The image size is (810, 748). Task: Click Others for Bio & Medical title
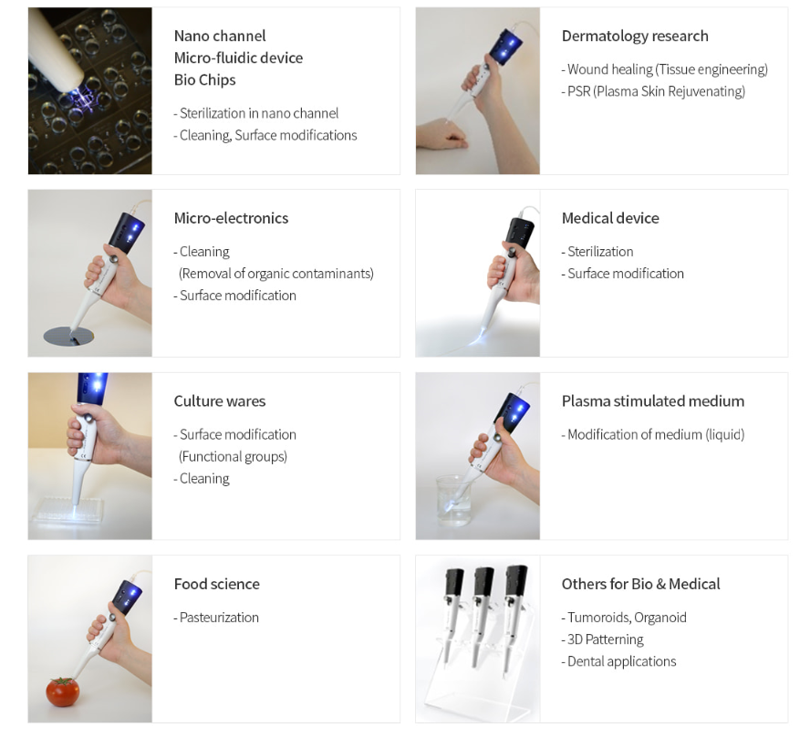tap(640, 584)
